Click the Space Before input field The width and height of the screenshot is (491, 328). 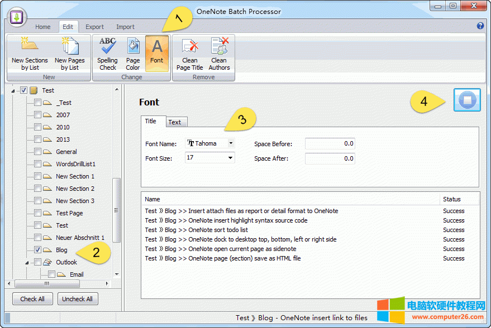(x=330, y=143)
